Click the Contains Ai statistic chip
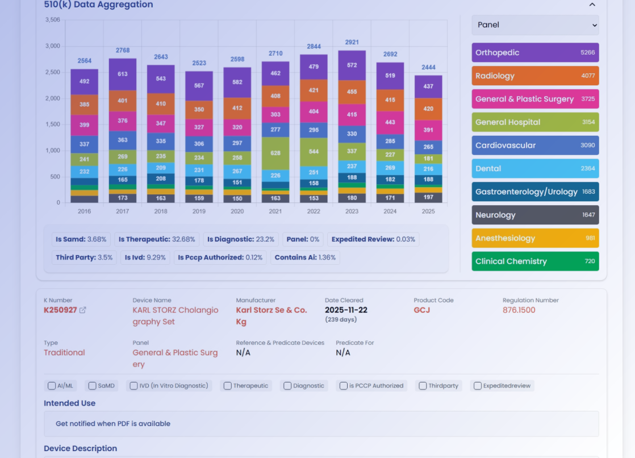 [x=304, y=257]
